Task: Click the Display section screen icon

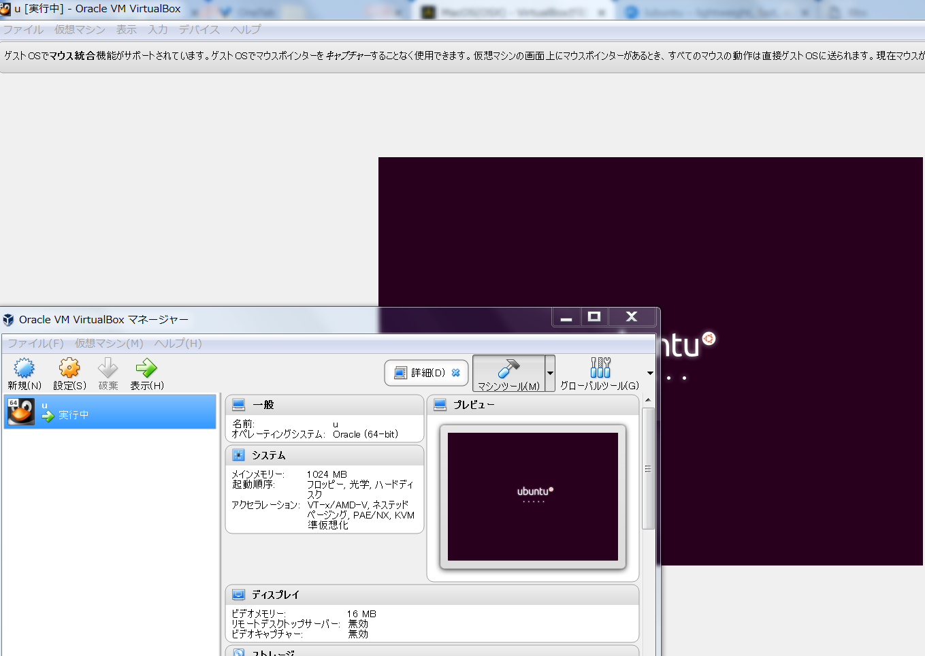Action: [x=238, y=595]
